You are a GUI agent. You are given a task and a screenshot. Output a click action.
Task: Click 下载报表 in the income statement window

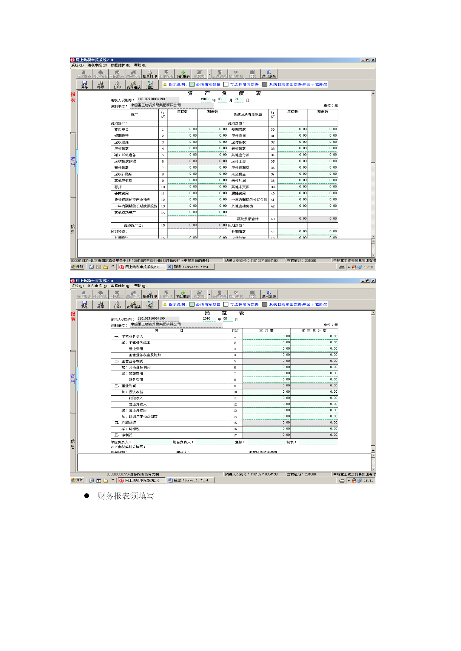tap(182, 294)
